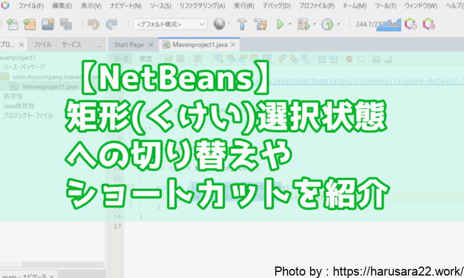This screenshot has width=464, height=278.
Task: Open the 実行(R) menu
Action: 244,6
